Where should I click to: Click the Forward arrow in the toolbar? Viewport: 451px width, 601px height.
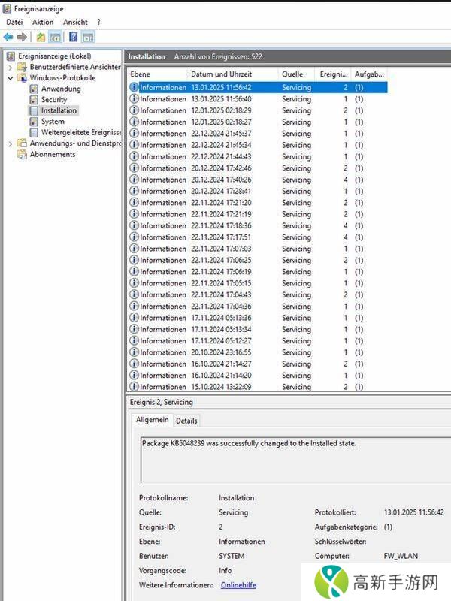(x=22, y=37)
